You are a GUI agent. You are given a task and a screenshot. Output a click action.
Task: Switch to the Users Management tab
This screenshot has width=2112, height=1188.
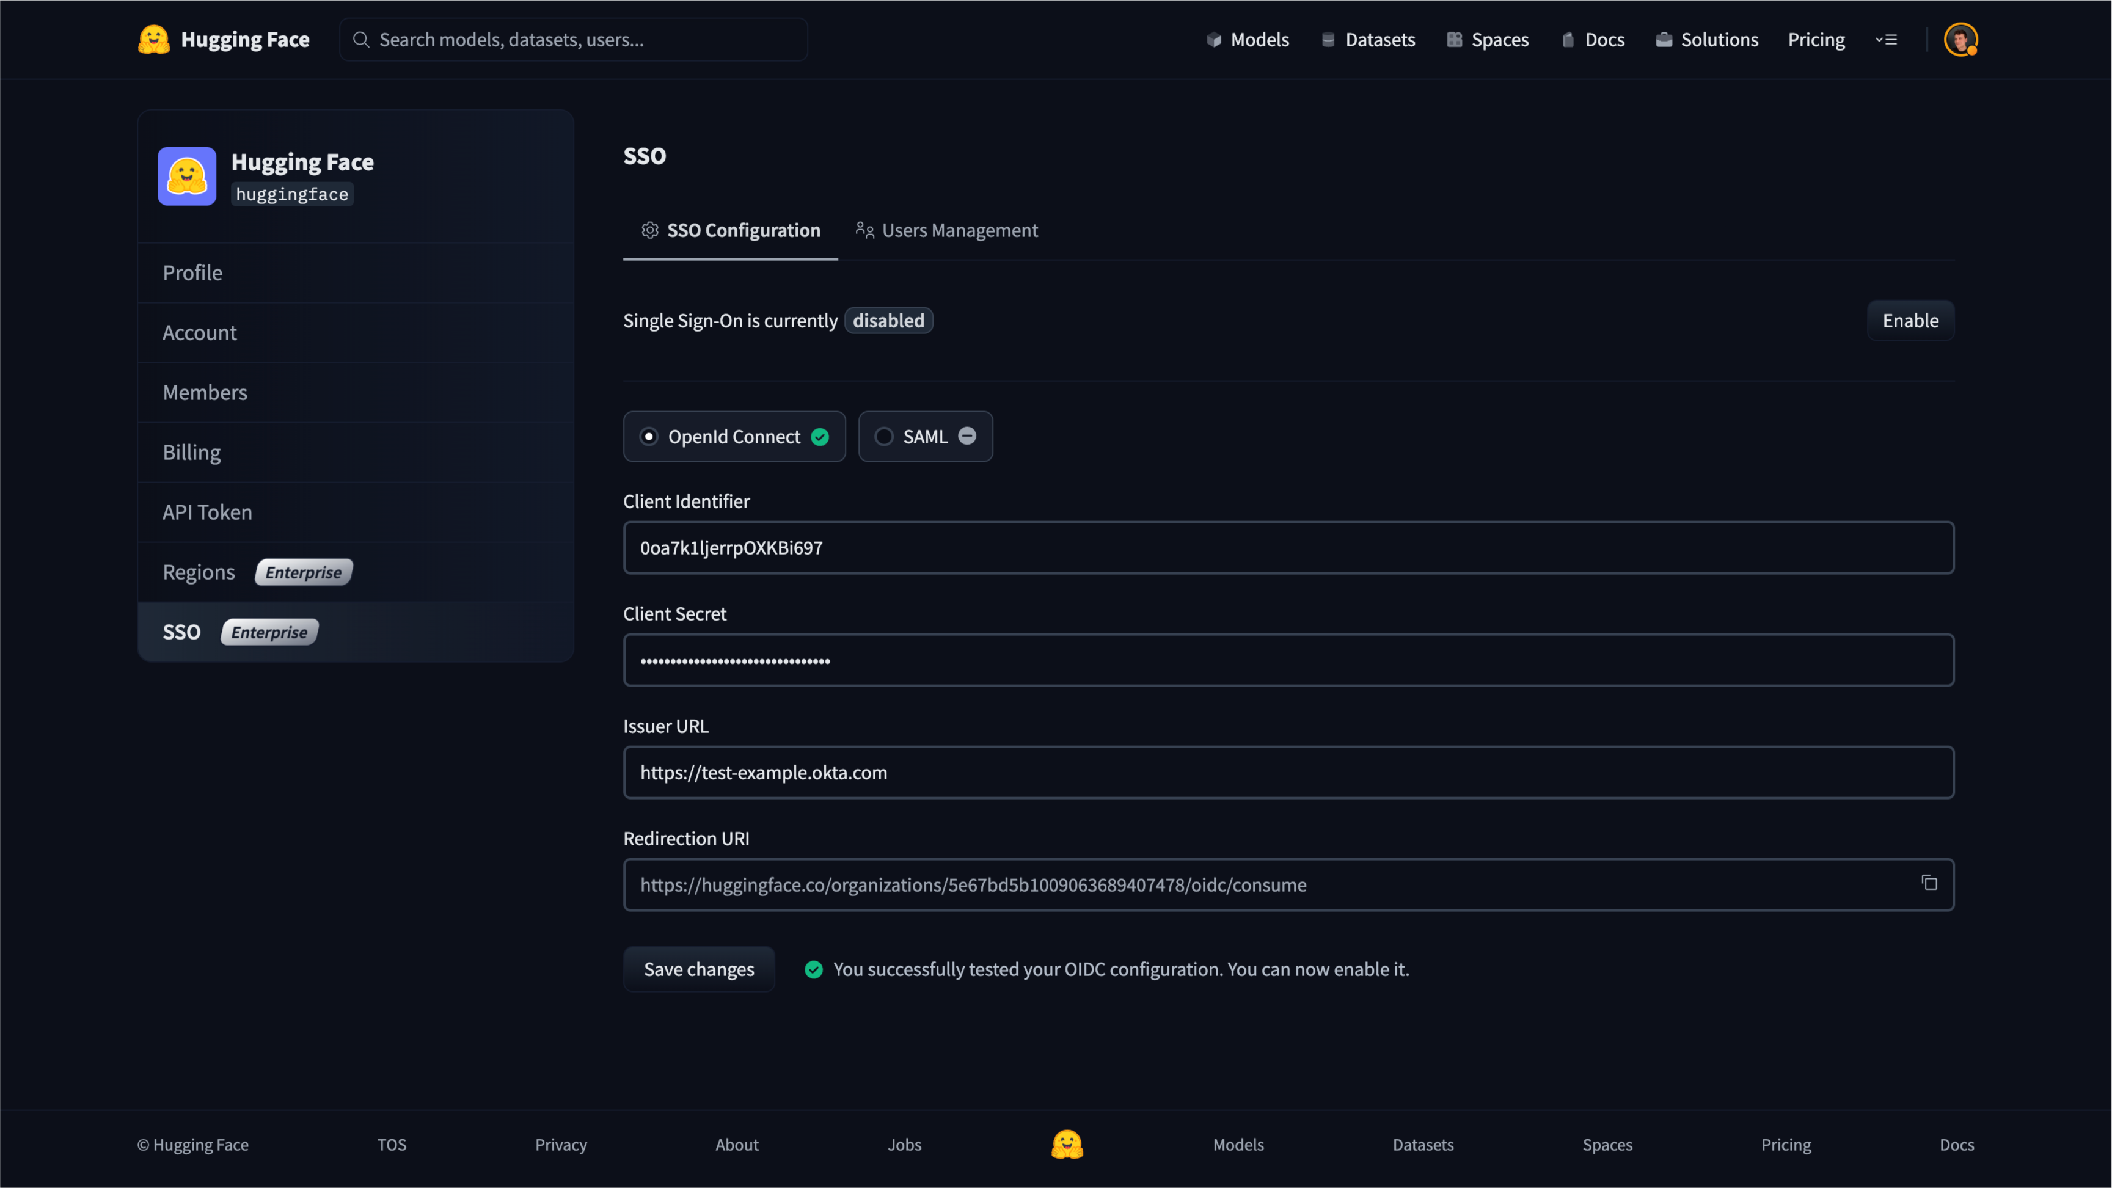click(947, 230)
